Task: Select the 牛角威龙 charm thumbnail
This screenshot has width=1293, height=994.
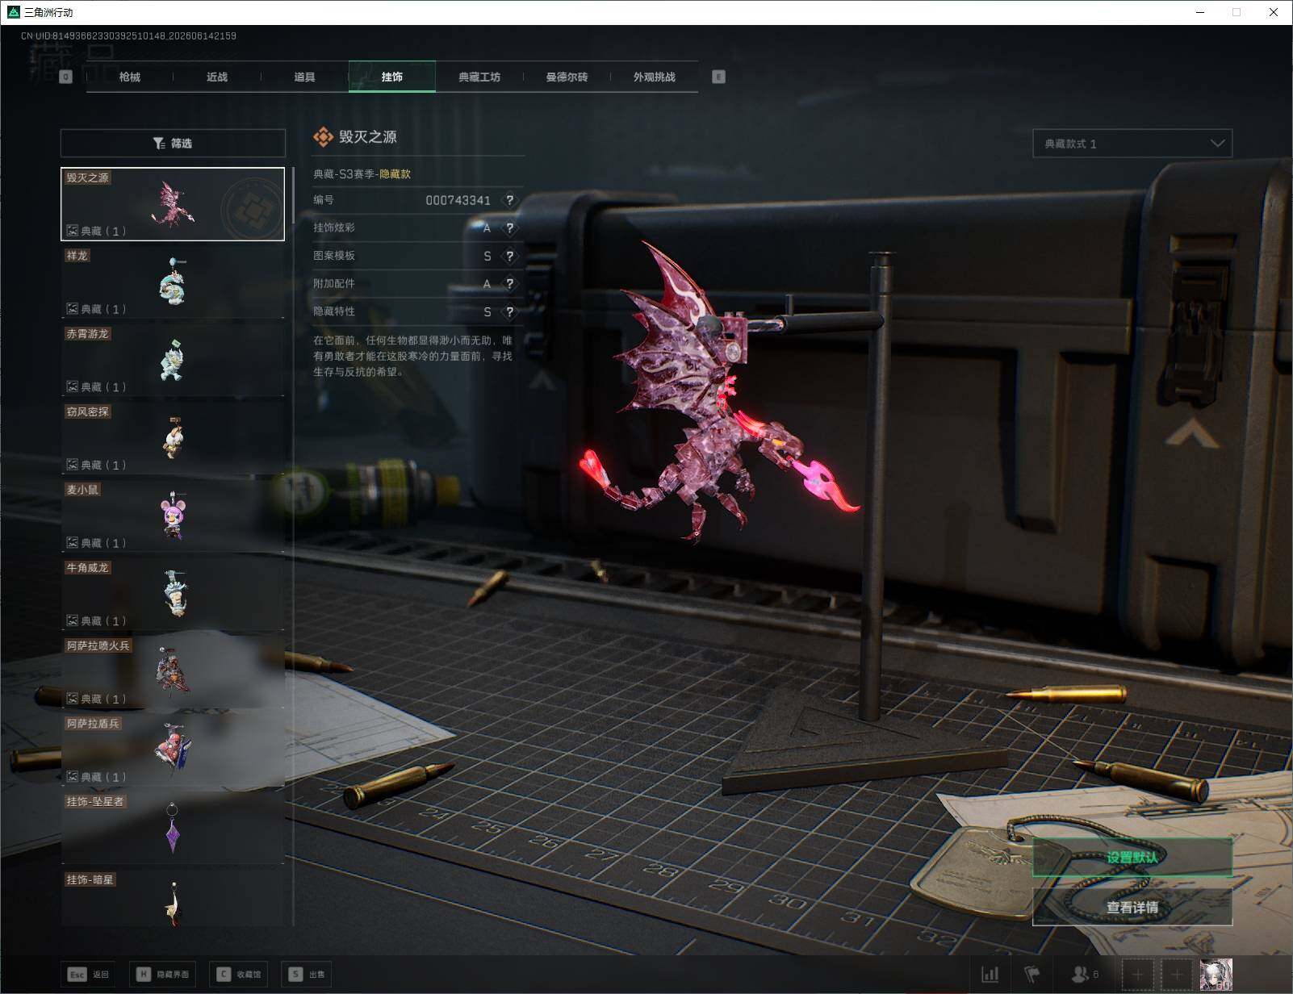Action: [173, 595]
